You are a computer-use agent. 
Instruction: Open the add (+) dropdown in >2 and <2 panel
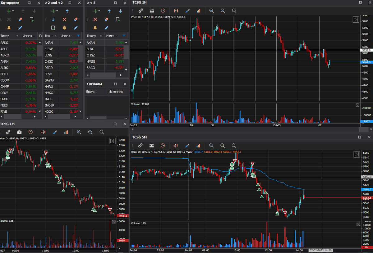[54, 11]
